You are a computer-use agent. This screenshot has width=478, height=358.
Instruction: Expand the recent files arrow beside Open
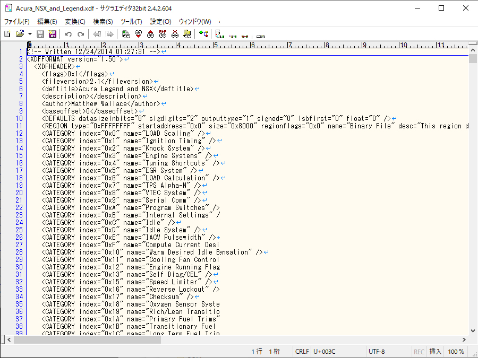[x=30, y=34]
